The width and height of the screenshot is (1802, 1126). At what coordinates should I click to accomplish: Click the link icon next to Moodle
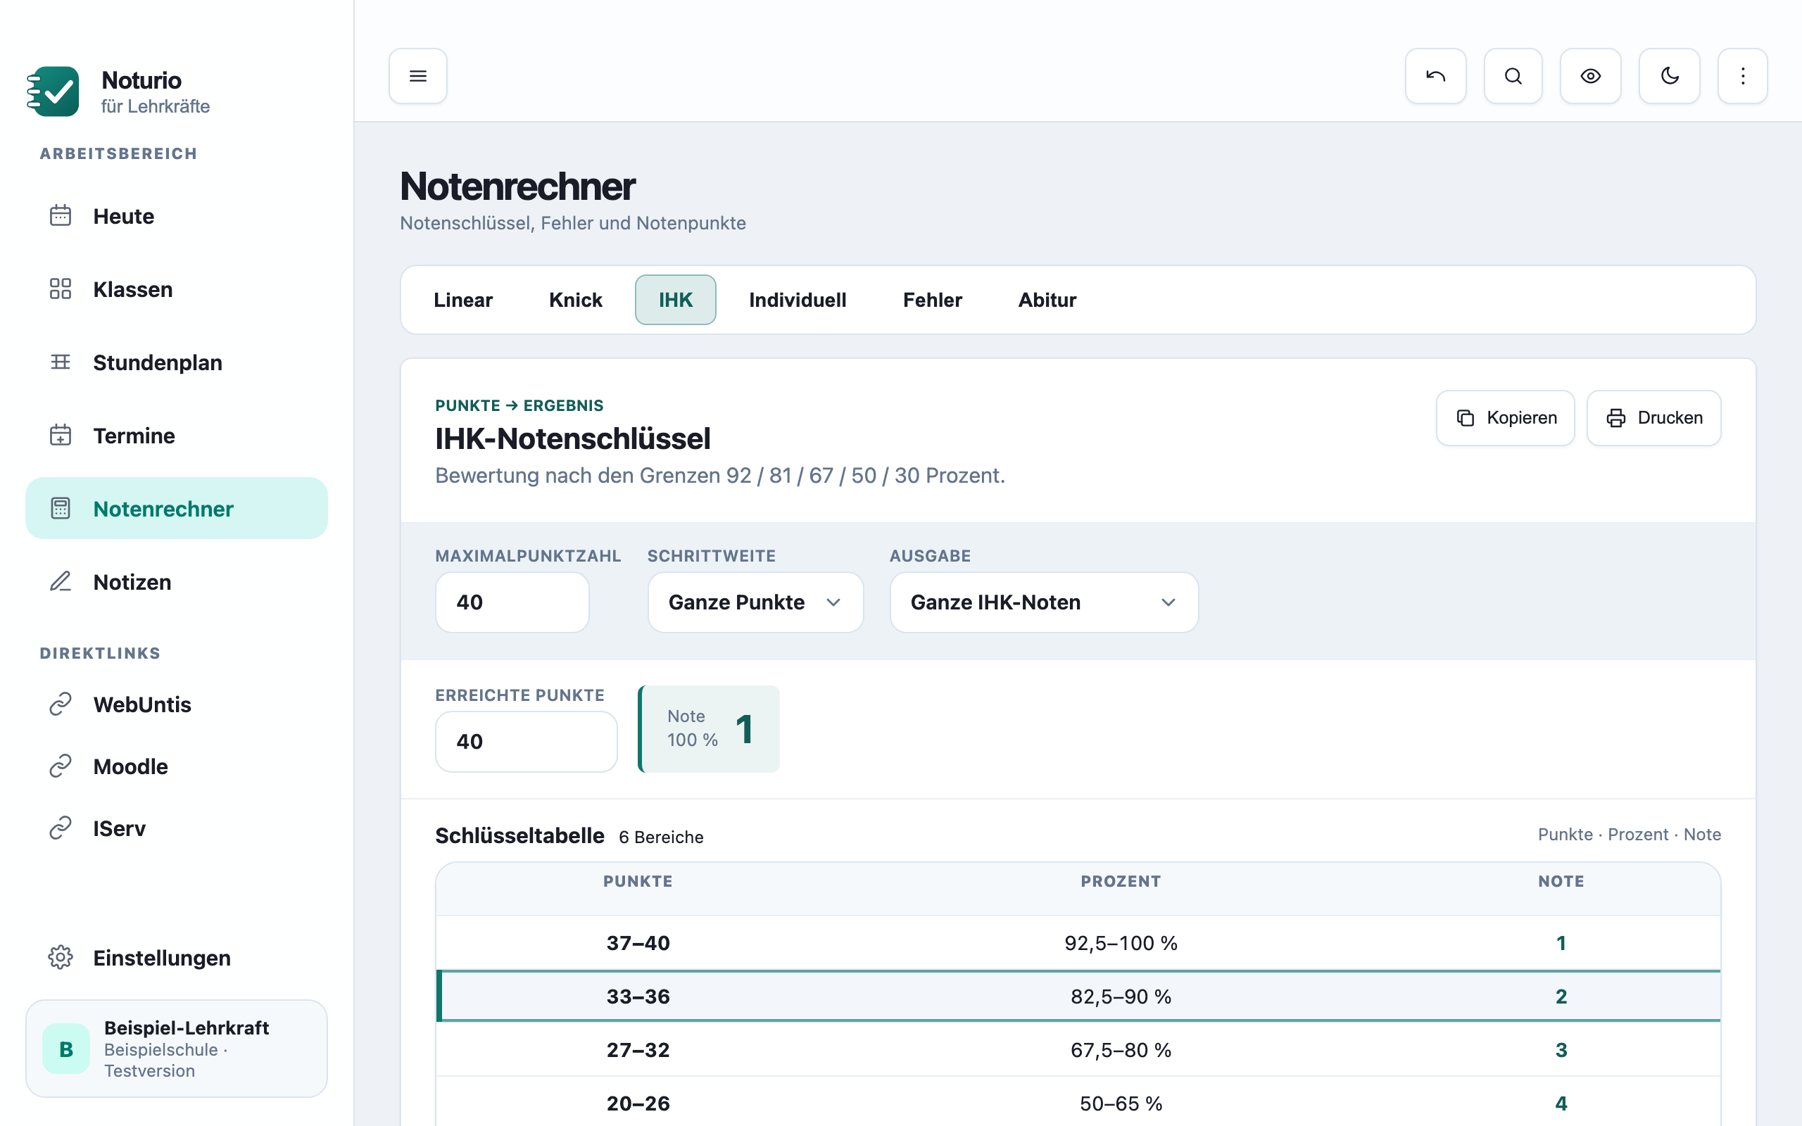61,766
